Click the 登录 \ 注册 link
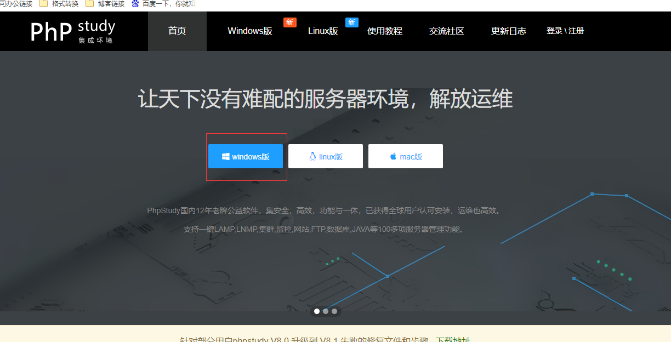Image resolution: width=671 pixels, height=342 pixels. pyautogui.click(x=565, y=31)
